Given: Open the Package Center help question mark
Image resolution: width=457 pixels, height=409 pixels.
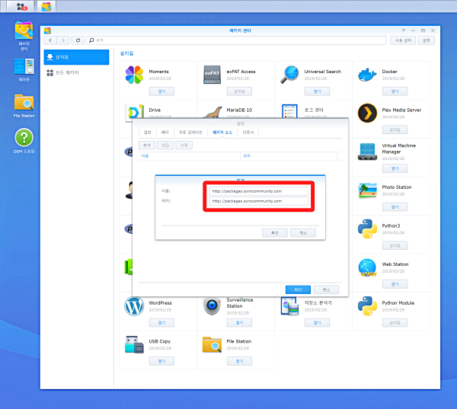Looking at the screenshot, I should 404,30.
